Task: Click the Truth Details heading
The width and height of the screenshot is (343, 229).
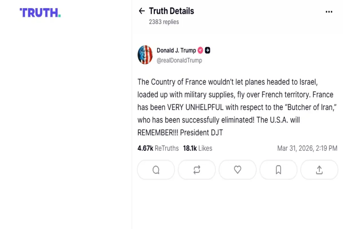Action: 171,11
